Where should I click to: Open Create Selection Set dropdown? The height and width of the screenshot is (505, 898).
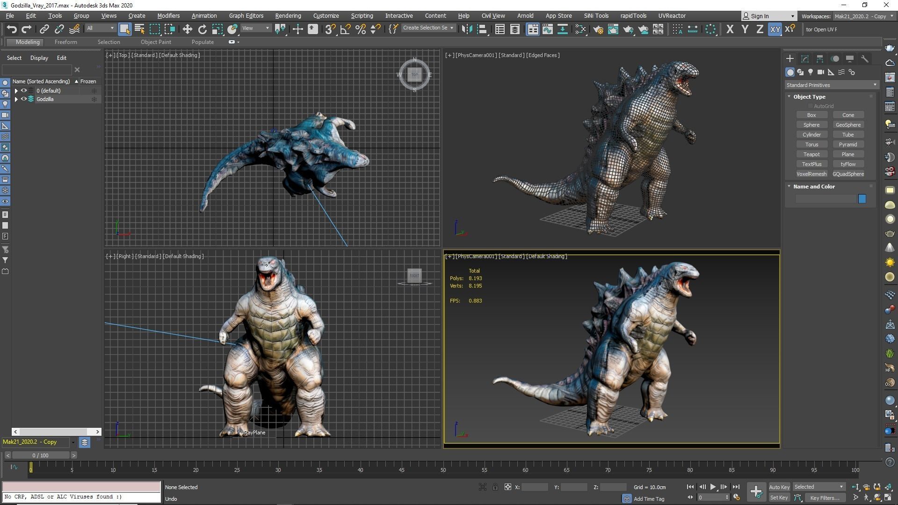[x=428, y=28]
